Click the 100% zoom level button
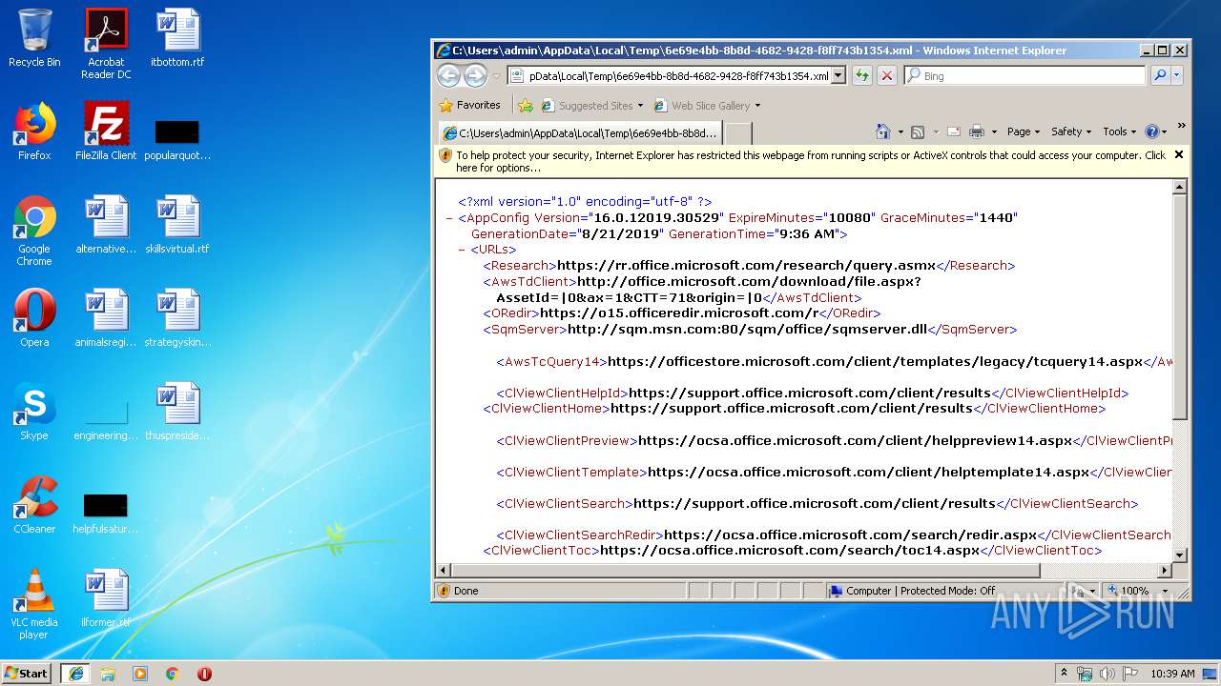The height and width of the screenshot is (686, 1221). click(1134, 591)
